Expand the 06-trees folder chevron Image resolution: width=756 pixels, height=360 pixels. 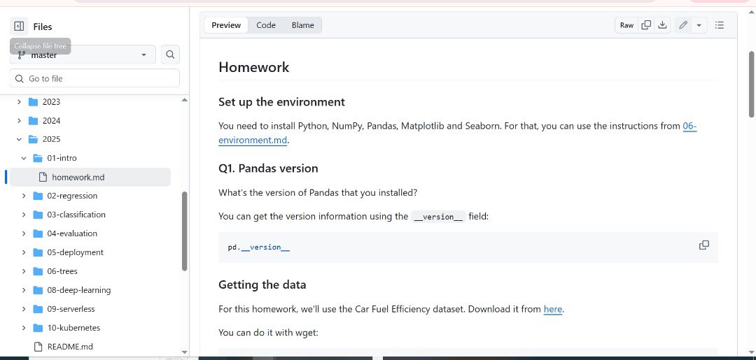tap(24, 271)
